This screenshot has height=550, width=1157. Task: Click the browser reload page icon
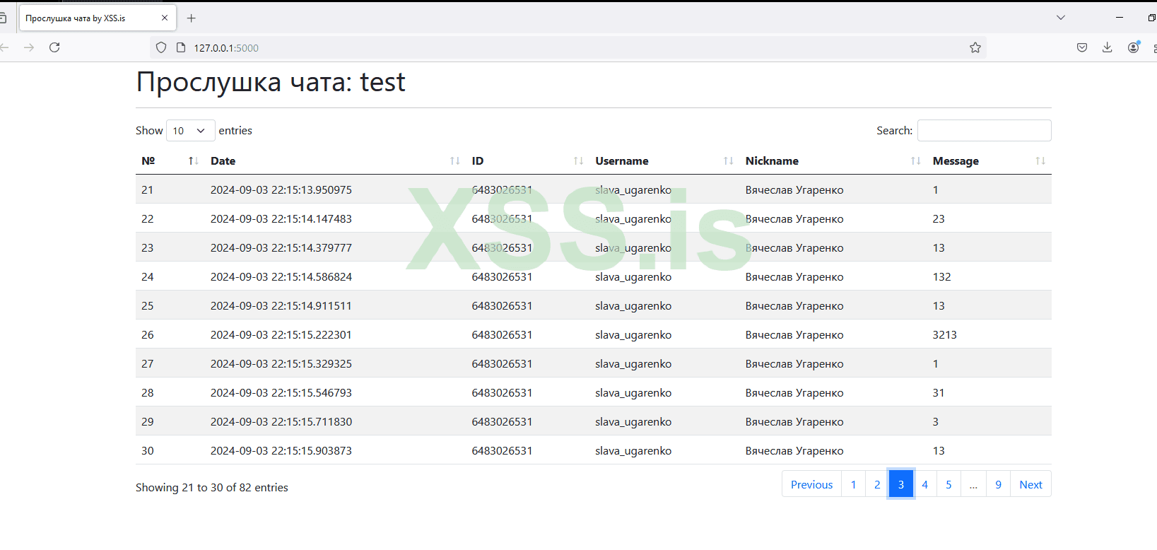point(54,47)
